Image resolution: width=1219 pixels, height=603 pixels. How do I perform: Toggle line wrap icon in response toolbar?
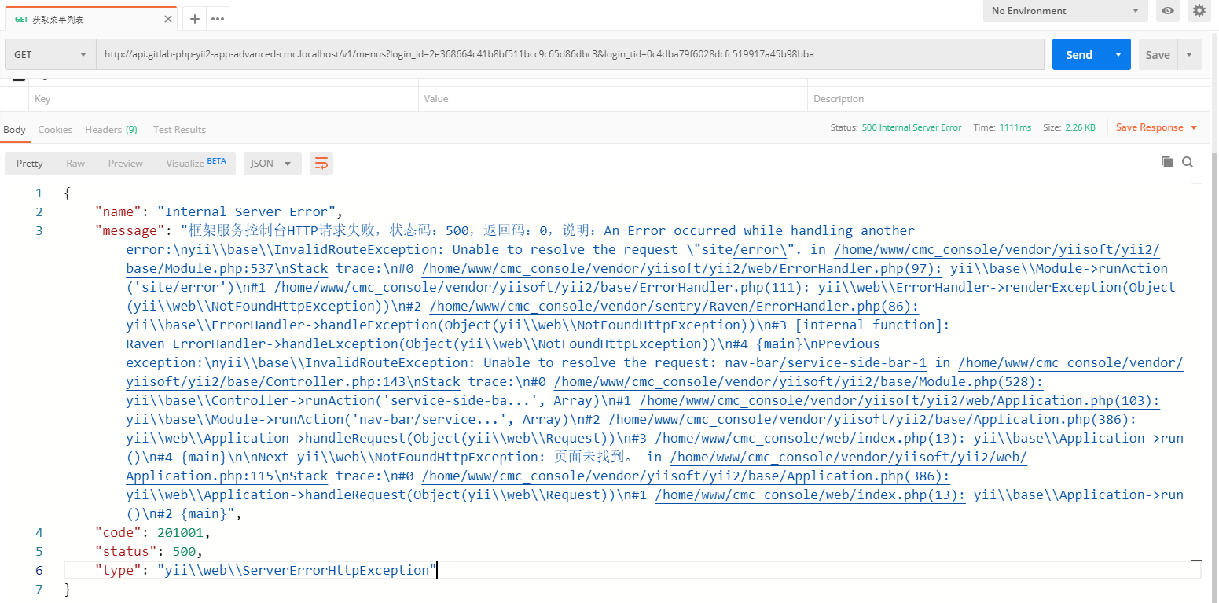click(x=321, y=164)
